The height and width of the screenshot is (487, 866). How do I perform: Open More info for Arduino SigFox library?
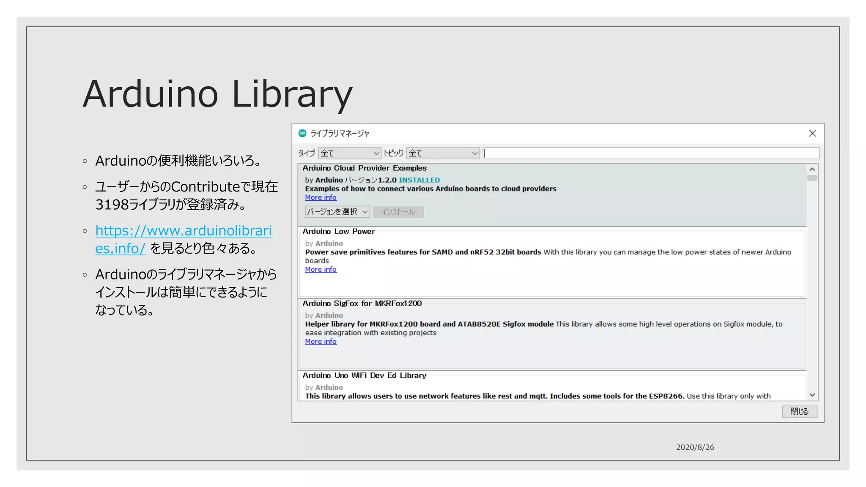[x=321, y=341]
